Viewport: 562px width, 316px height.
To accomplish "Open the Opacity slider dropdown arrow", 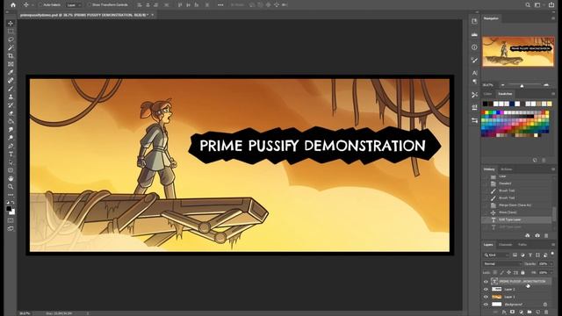I will pos(551,263).
